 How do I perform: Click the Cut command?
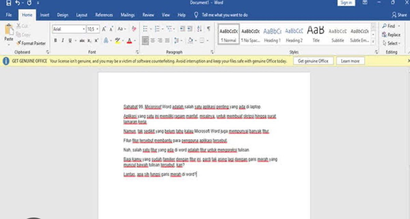click(x=22, y=26)
